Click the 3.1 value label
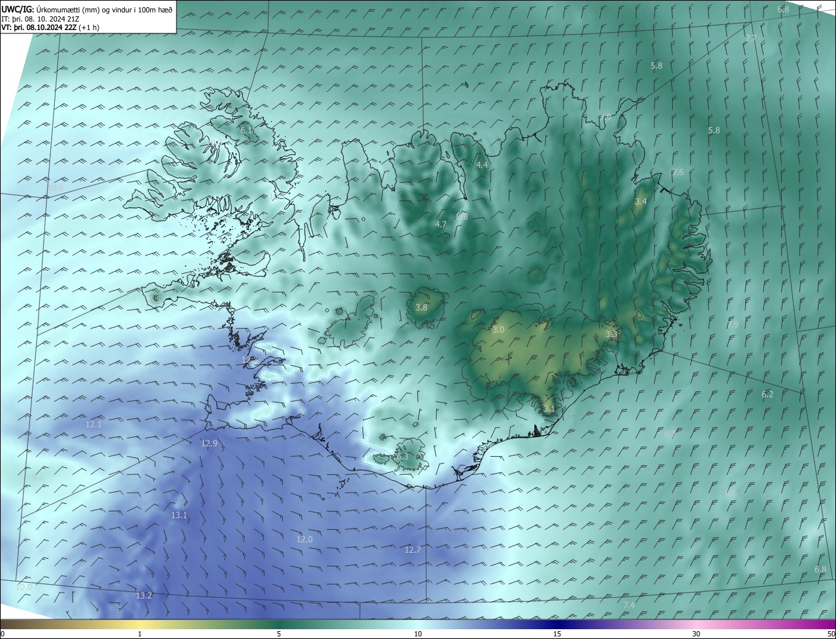This screenshot has height=639, width=836. click(549, 409)
